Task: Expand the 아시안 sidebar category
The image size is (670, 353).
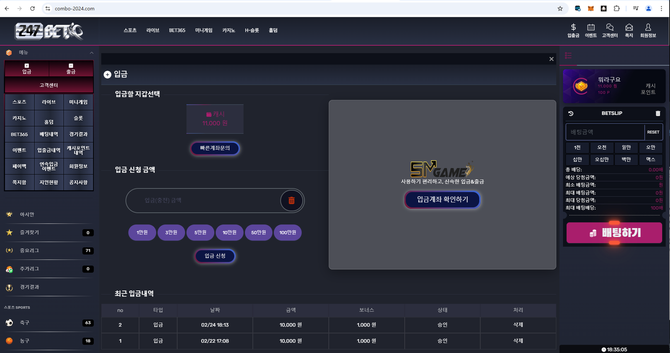Action: point(27,215)
